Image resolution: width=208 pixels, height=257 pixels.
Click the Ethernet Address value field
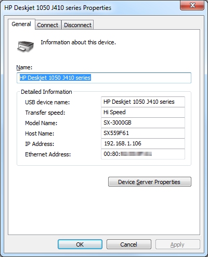coord(143,154)
